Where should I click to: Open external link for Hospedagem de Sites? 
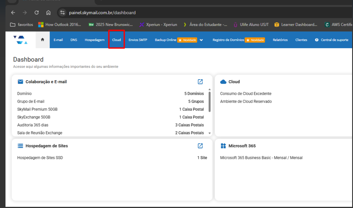click(200, 146)
